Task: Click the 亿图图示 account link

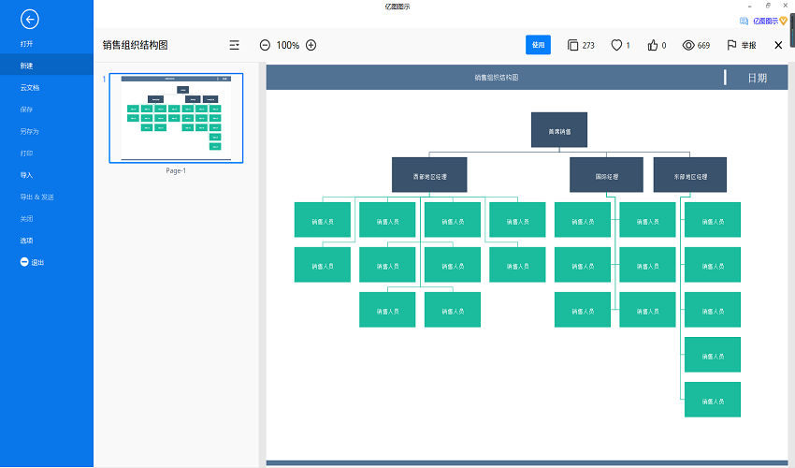Action: tap(764, 20)
